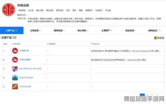Image resolution: width=166 pixels, height=104 pixels.
Task: Click the 产品名称 column header
Action: click(x=16, y=44)
